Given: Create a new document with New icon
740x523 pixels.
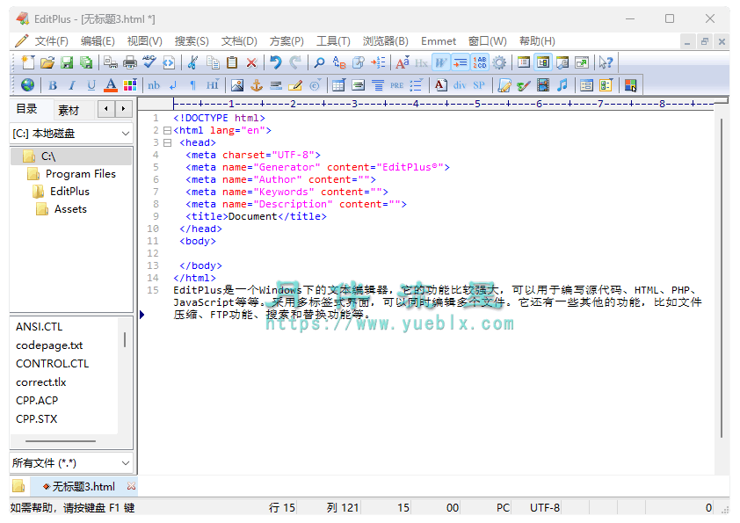Looking at the screenshot, I should click(28, 62).
